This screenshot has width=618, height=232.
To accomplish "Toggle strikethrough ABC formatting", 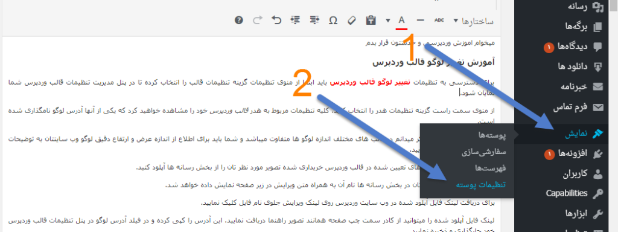I will [x=439, y=20].
